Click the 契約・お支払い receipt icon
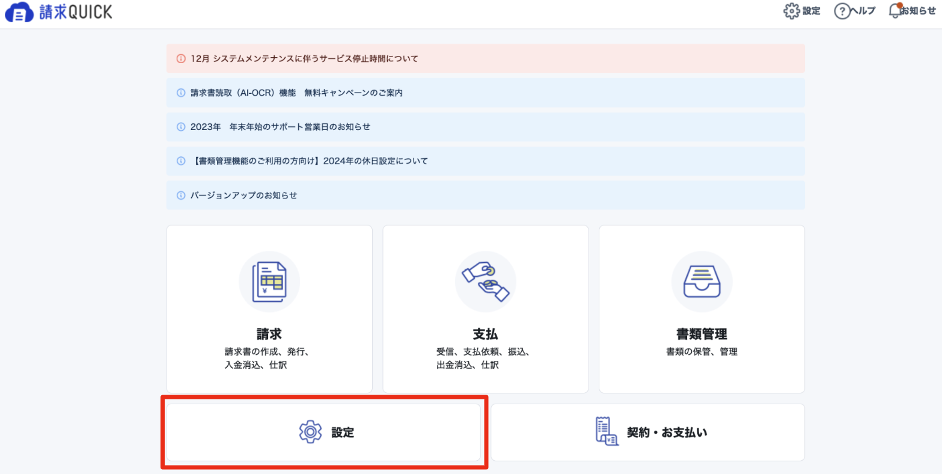942x474 pixels. (607, 431)
